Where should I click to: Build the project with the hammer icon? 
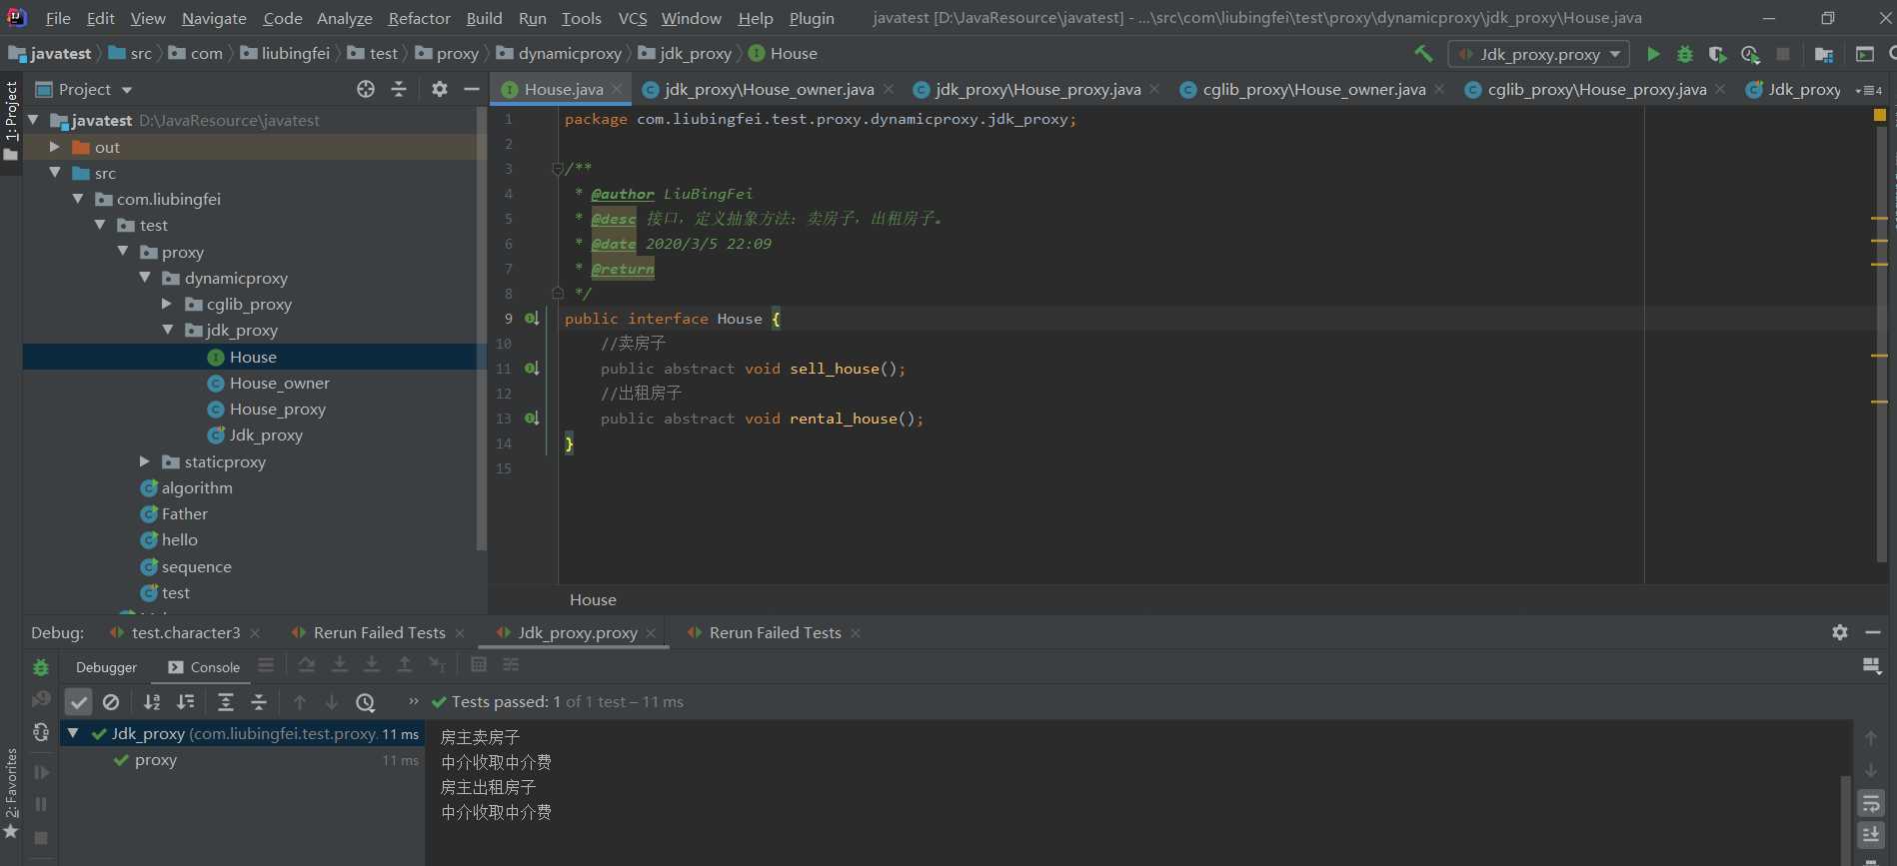1423,54
